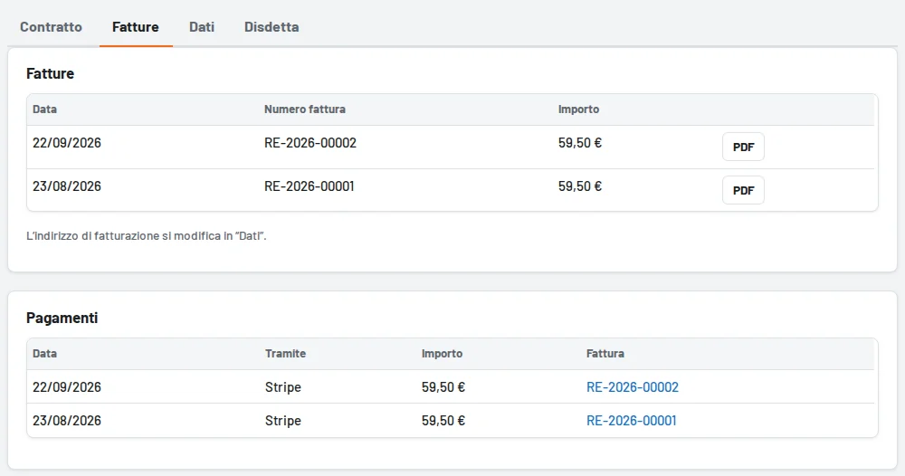Image resolution: width=905 pixels, height=476 pixels.
Task: Click Stripe in the 23/08/2026 payment row
Action: point(283,421)
